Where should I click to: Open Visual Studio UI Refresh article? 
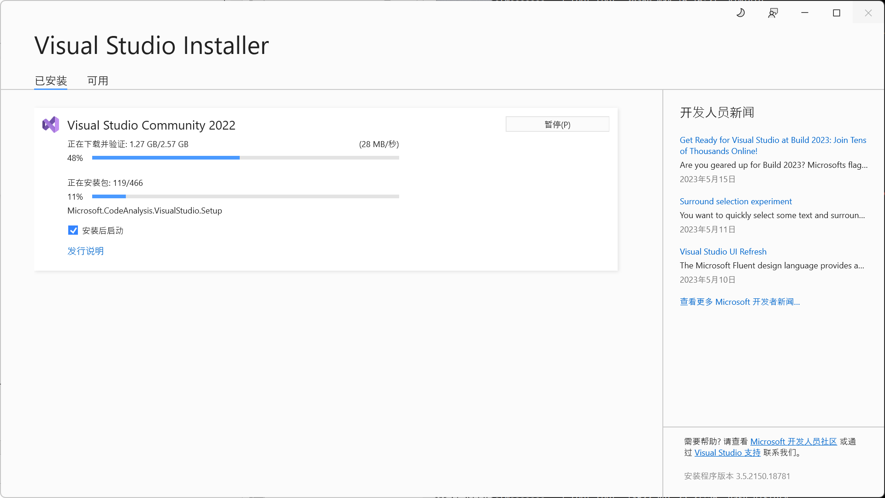pos(723,252)
